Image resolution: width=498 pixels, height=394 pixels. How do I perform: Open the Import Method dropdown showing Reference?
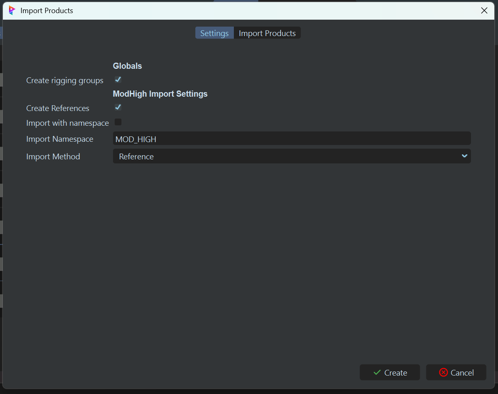click(291, 156)
